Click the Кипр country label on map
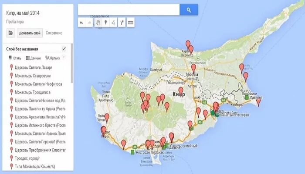Image resolution: width=305 pixels, height=174 pixels. coord(179,94)
